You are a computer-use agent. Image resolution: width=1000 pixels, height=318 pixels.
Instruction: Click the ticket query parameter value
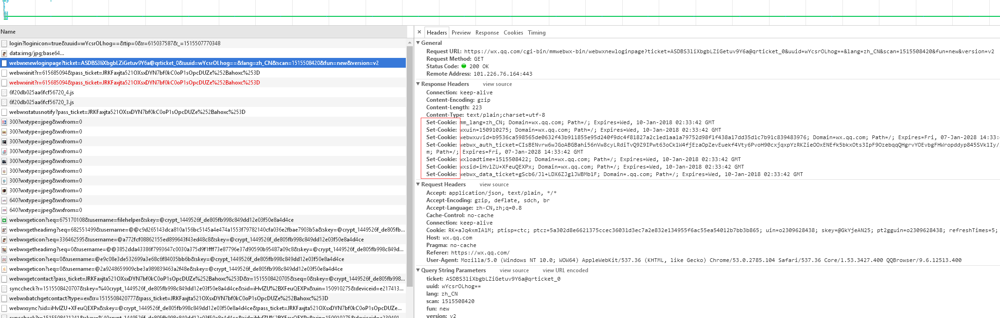503,279
